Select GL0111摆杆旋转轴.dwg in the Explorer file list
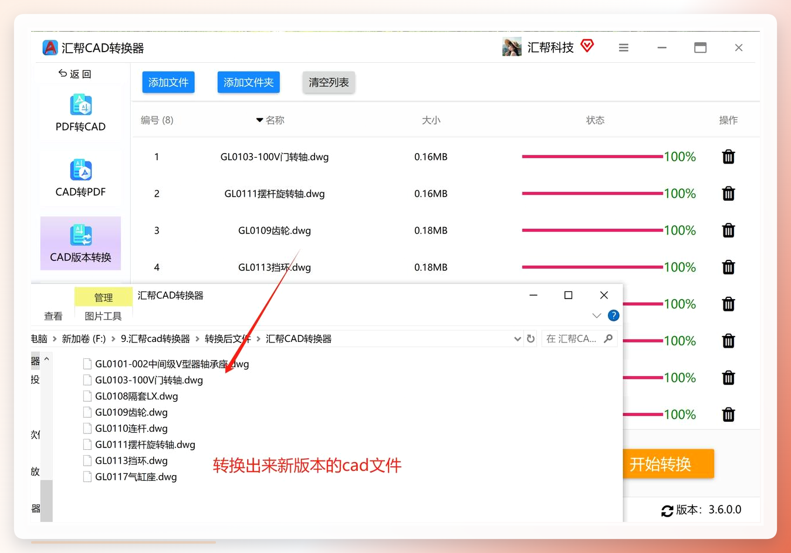 pos(139,445)
